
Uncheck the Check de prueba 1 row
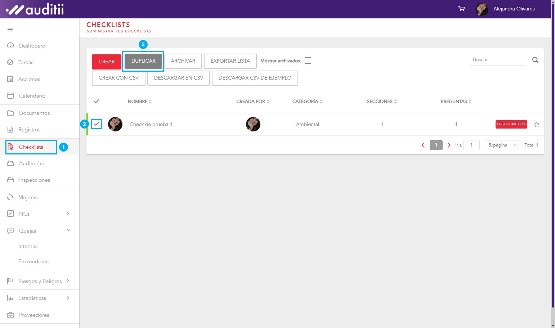pyautogui.click(x=97, y=124)
